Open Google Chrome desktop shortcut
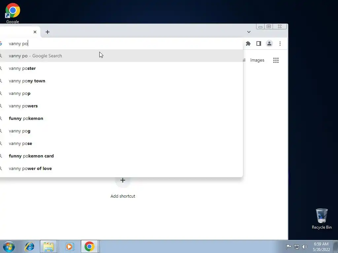Image resolution: width=338 pixels, height=253 pixels. pos(13,13)
